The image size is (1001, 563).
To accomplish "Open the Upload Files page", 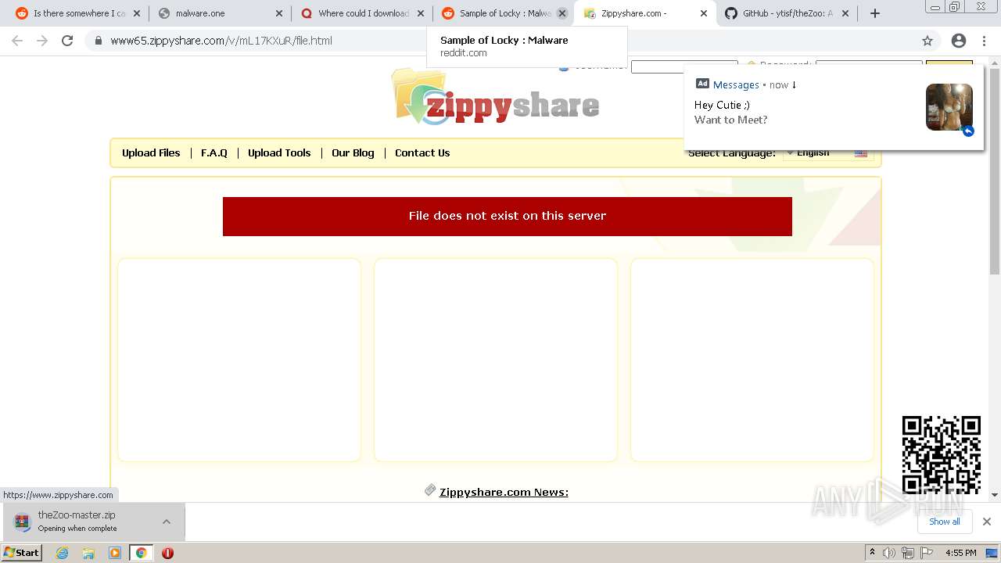I will pos(151,152).
